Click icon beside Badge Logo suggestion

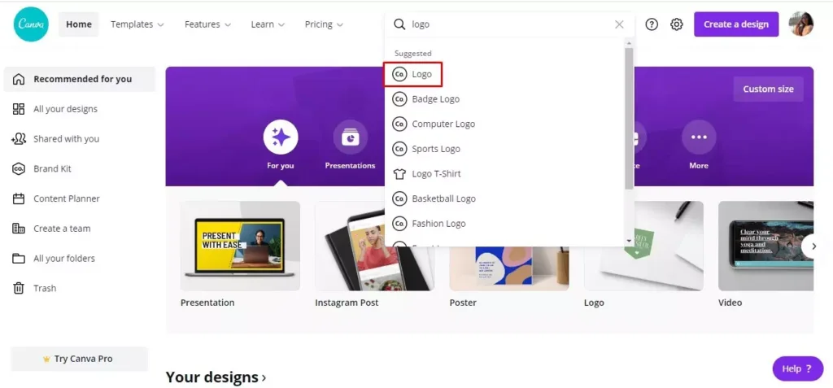(x=399, y=99)
